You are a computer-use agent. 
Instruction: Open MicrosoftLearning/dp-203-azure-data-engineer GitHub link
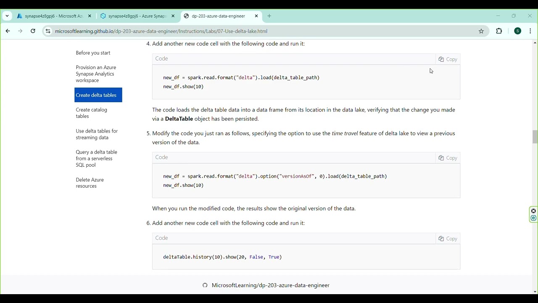pyautogui.click(x=270, y=285)
